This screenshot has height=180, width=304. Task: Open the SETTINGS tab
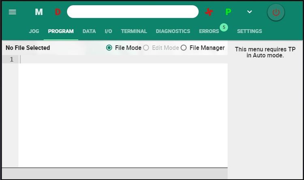tap(249, 31)
